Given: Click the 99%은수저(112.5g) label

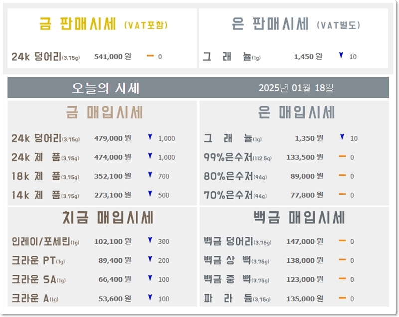Looking at the screenshot, I should click(x=238, y=157).
